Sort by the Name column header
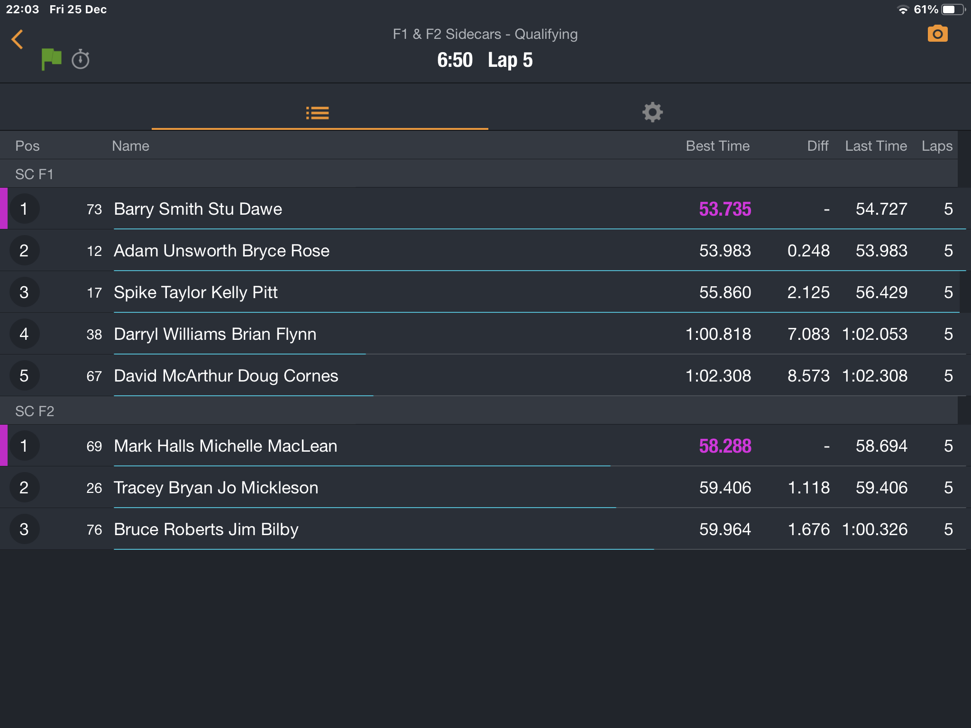This screenshot has height=728, width=971. click(x=130, y=146)
